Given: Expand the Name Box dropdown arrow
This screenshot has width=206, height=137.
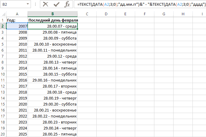Looking at the screenshot, I should coord(28,4).
